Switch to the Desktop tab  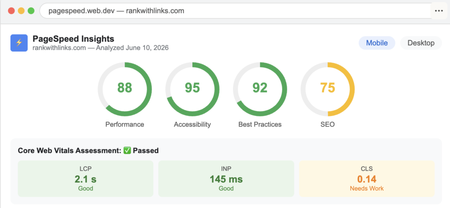[x=421, y=43]
